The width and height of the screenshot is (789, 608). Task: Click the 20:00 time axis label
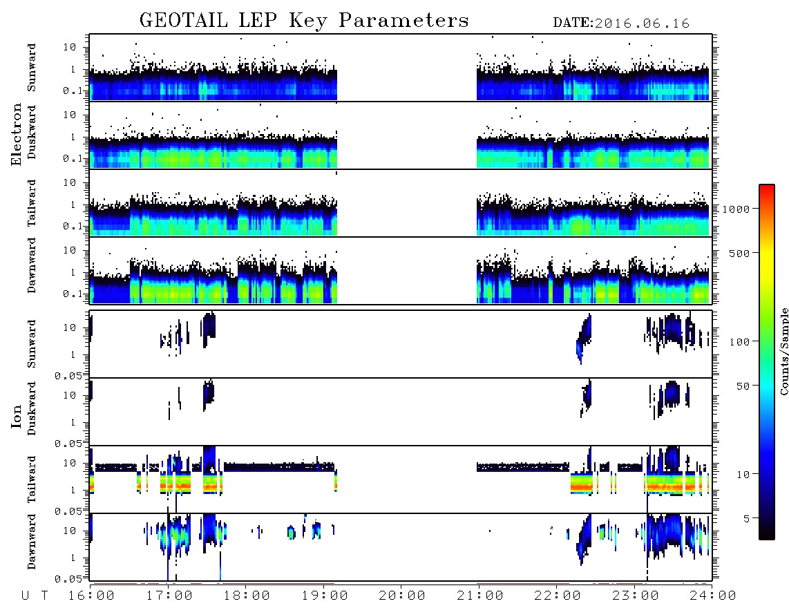tap(402, 596)
